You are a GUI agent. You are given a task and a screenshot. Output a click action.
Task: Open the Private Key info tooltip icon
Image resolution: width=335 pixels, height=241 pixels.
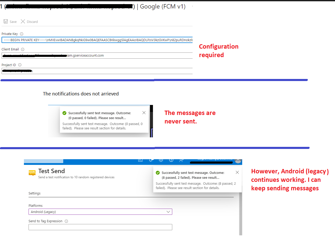tap(22, 34)
